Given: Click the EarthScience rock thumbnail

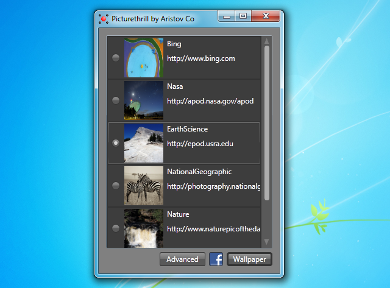Looking at the screenshot, I should coord(143,143).
